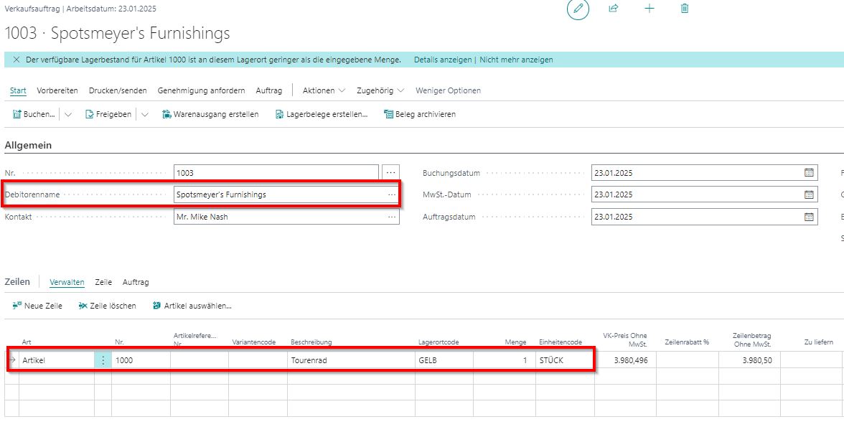Image resolution: width=844 pixels, height=427 pixels.
Task: Click the Kontakt field Mr. Mike Nash
Action: click(286, 217)
